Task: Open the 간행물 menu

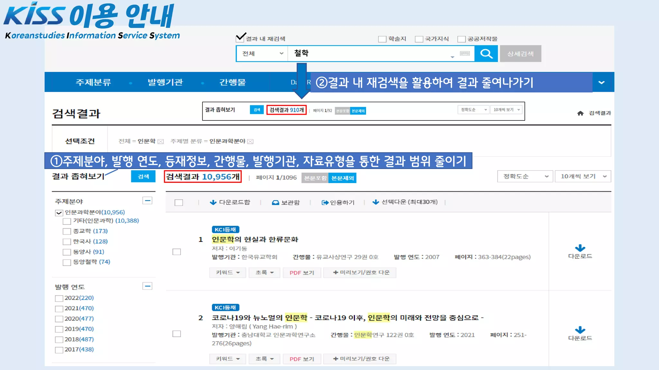Action: click(232, 83)
